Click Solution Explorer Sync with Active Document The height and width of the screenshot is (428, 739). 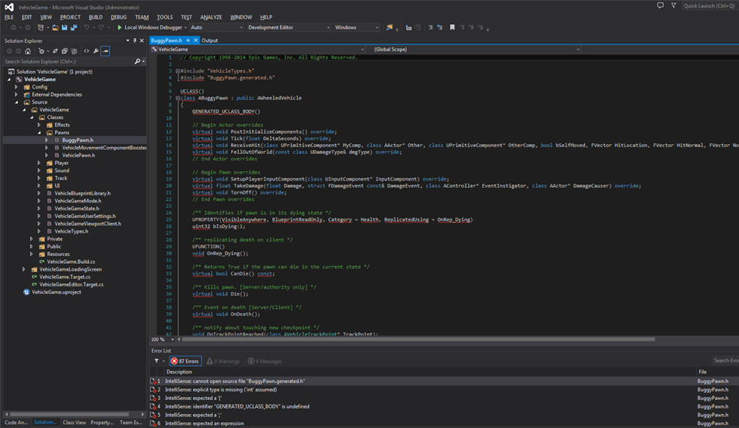[55, 51]
